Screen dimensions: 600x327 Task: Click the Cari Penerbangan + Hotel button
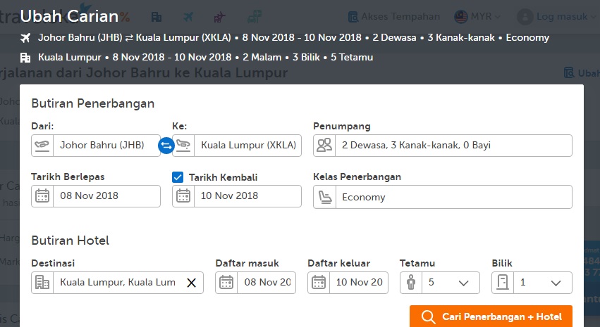coord(491,317)
